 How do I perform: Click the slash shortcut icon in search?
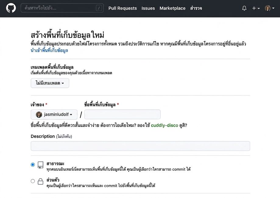pyautogui.click(x=99, y=8)
